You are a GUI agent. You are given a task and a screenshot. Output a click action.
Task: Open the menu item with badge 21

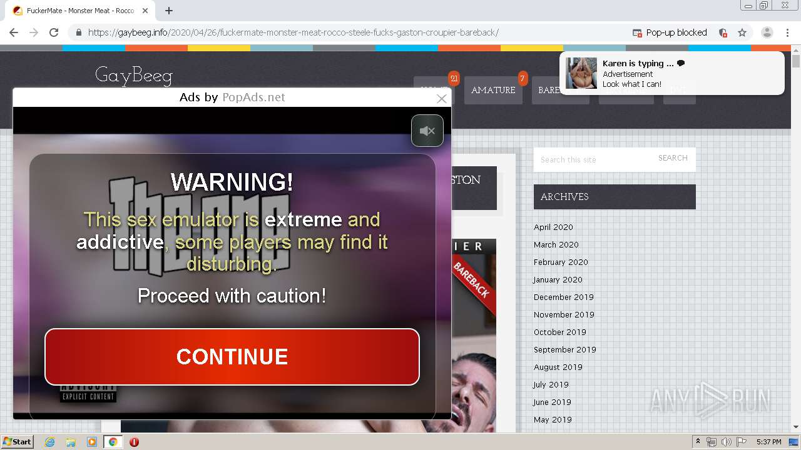point(434,90)
